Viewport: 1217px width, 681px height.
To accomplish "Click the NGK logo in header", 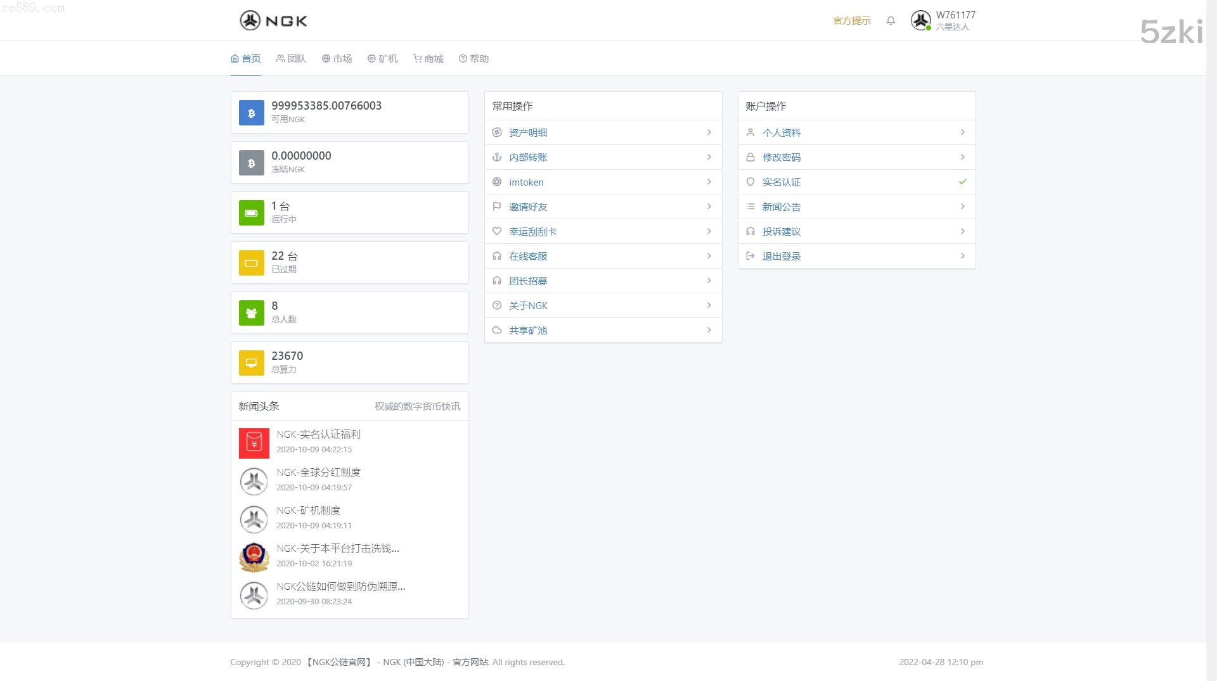I will [x=273, y=21].
